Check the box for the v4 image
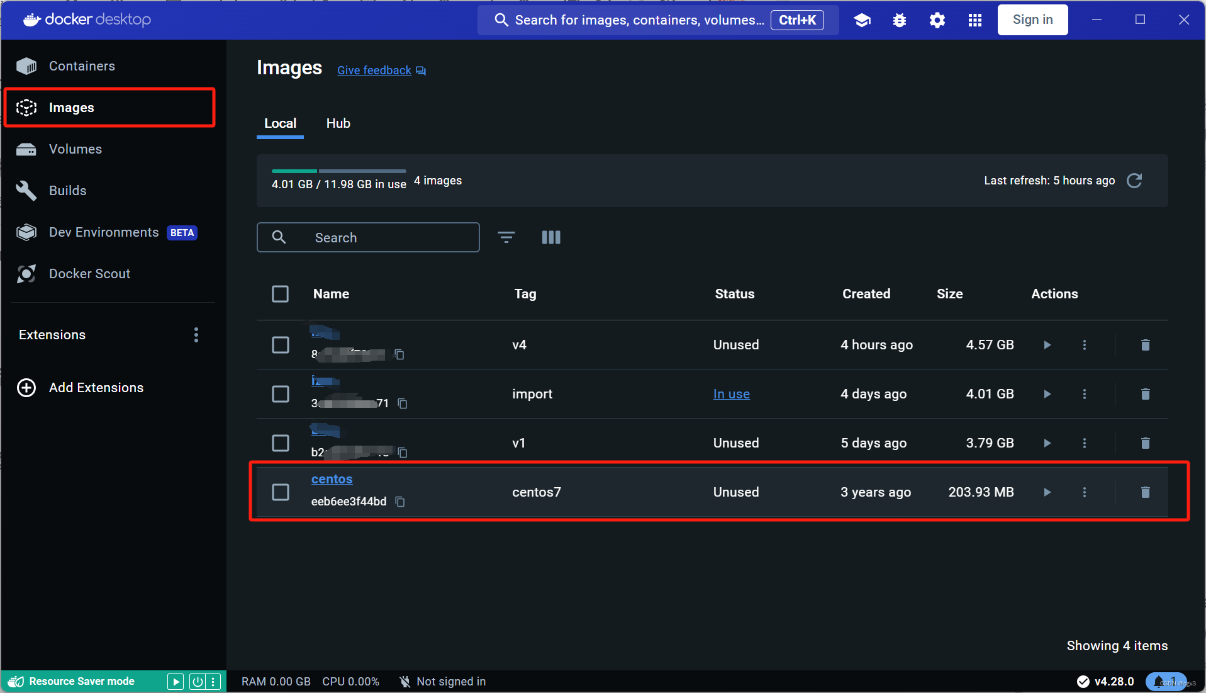The width and height of the screenshot is (1206, 693). 281,345
